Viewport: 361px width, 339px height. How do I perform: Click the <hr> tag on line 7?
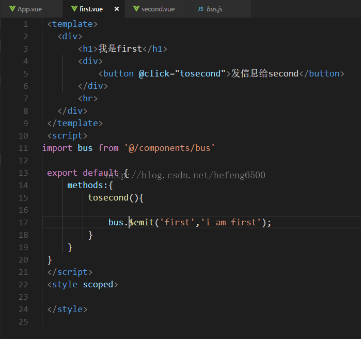88,99
